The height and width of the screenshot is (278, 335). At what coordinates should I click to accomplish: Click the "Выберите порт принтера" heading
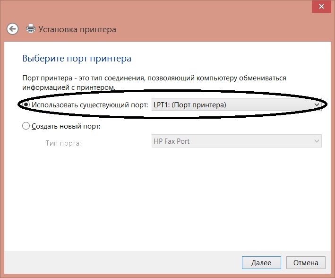[x=77, y=59]
